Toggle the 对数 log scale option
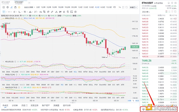 [129, 101]
